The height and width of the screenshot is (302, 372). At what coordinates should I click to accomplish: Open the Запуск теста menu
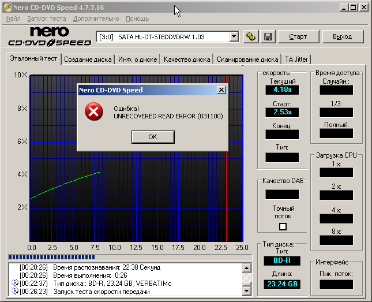pyautogui.click(x=47, y=18)
